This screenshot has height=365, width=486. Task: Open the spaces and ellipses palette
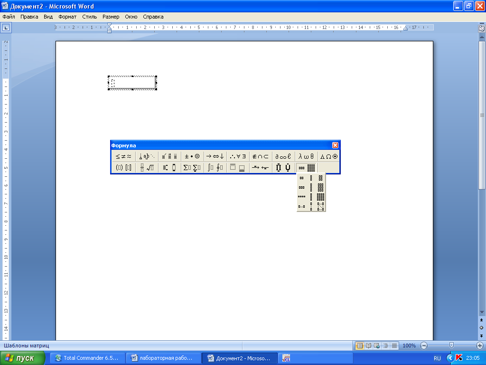tap(147, 156)
